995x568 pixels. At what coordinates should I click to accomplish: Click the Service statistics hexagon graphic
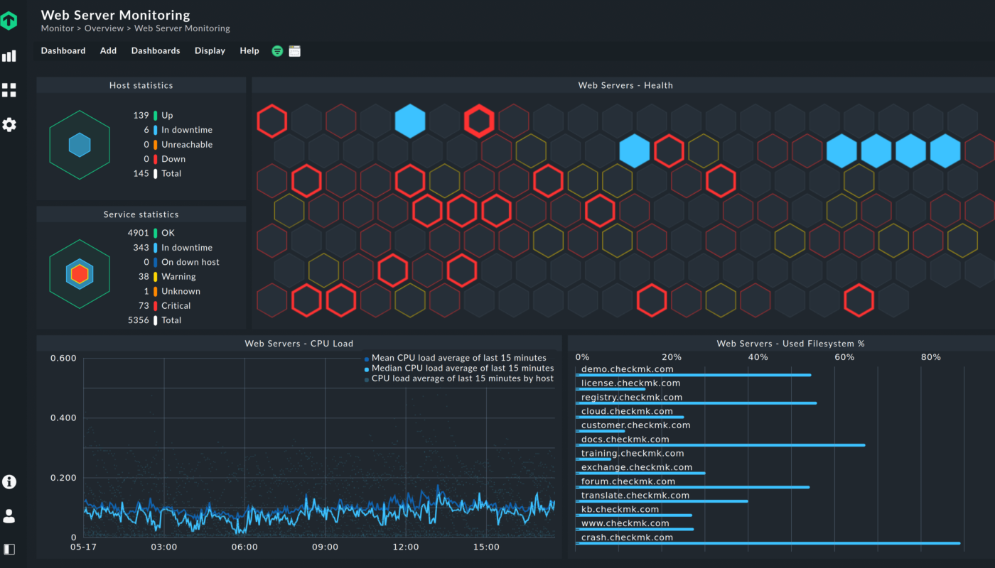point(80,274)
